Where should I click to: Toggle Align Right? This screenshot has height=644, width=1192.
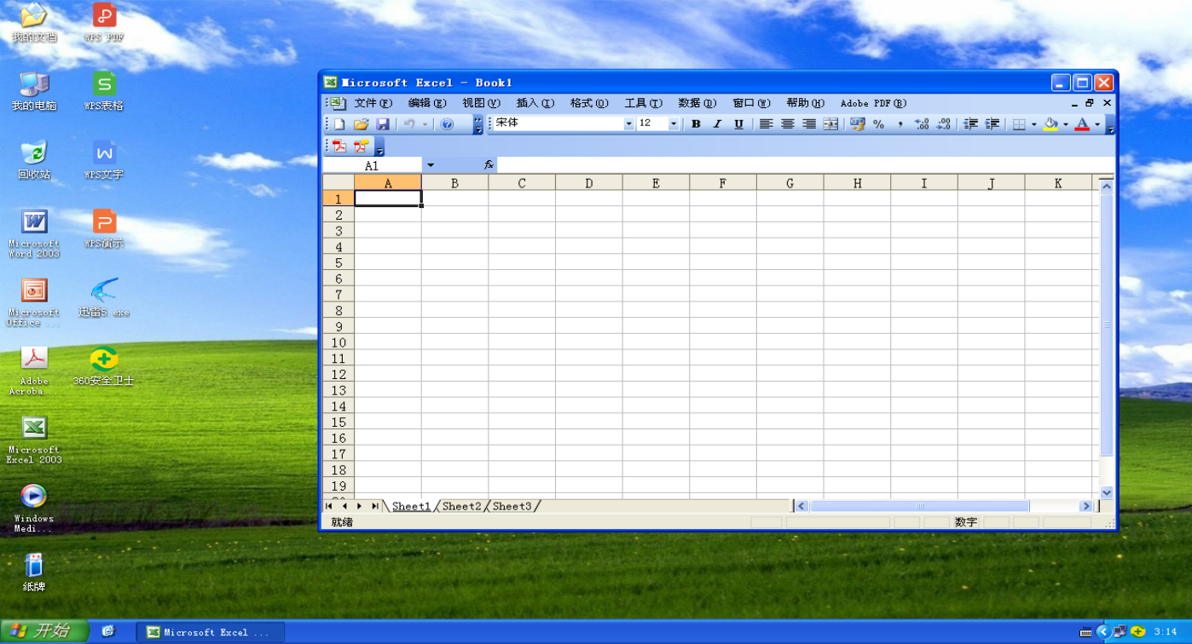(808, 124)
